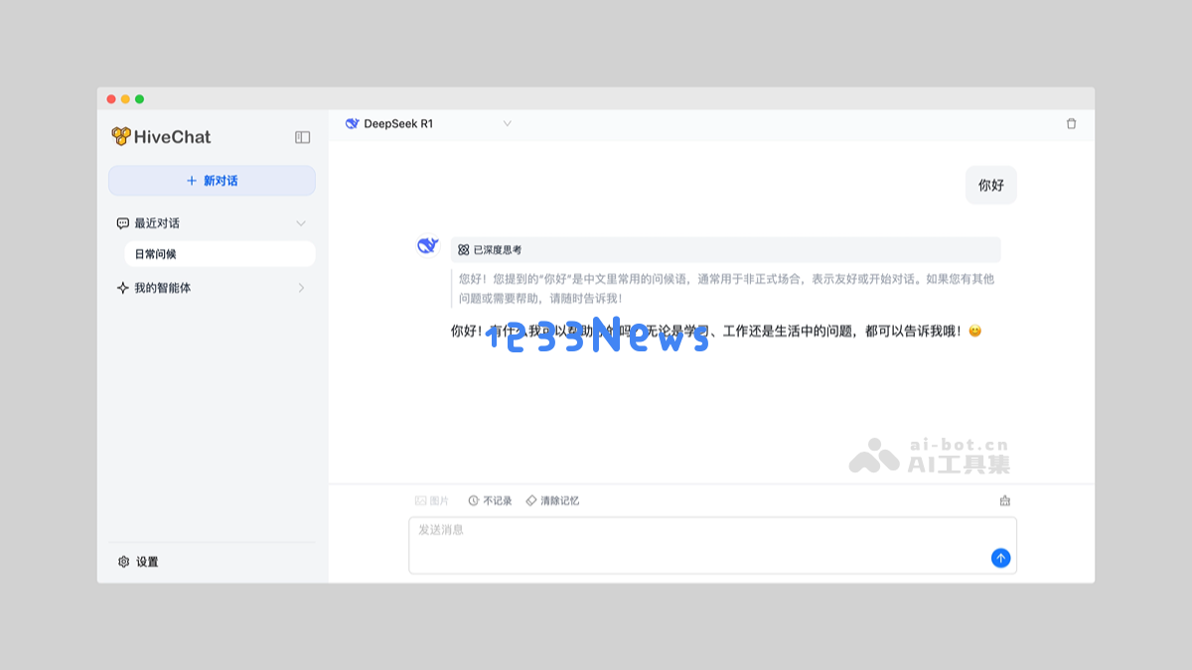Click the 清除记忆 clear memory button
The width and height of the screenshot is (1192, 670).
pos(552,500)
